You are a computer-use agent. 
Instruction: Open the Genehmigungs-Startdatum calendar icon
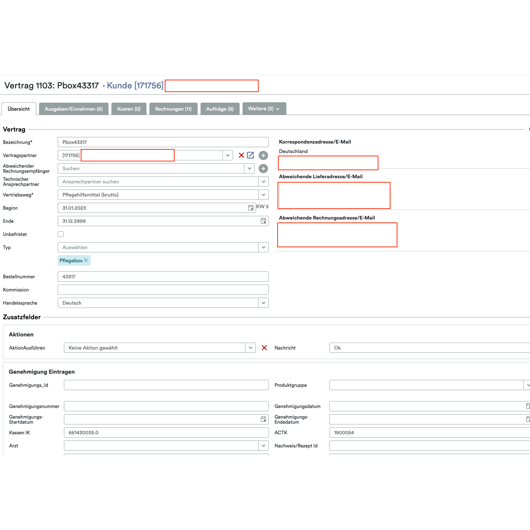coord(263,419)
